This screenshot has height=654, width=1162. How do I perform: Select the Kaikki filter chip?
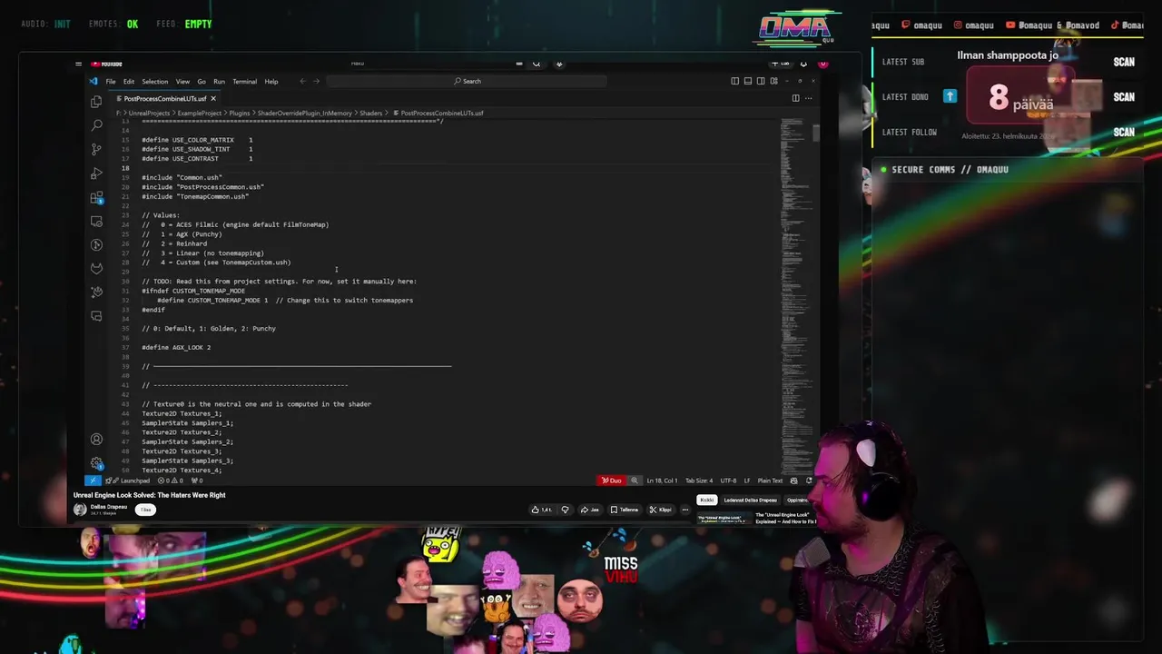pyautogui.click(x=707, y=500)
